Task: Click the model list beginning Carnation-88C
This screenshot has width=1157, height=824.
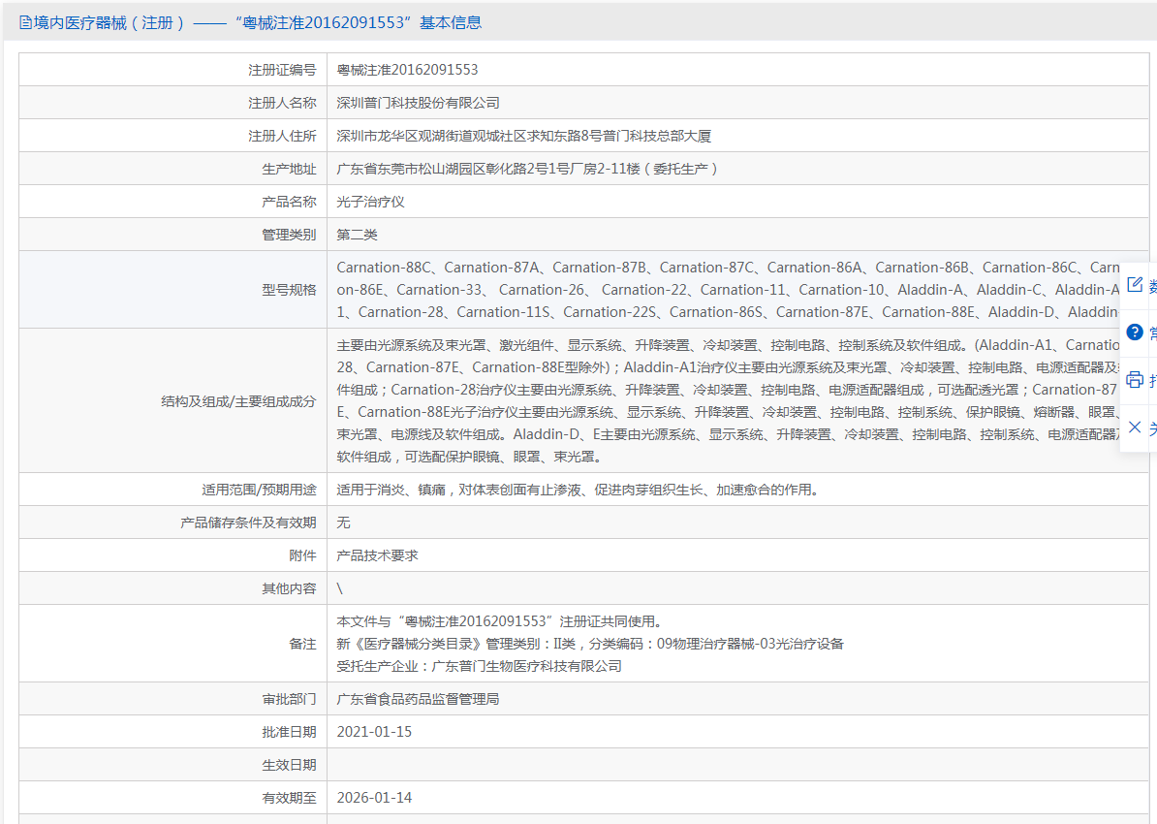Action: pyautogui.click(x=729, y=290)
